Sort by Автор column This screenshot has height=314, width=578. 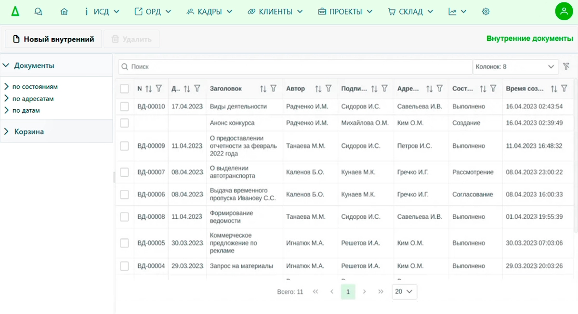point(318,89)
